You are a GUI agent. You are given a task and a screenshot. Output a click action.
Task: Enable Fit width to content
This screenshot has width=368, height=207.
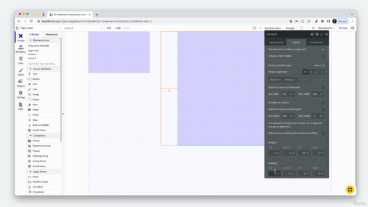[x=323, y=103]
